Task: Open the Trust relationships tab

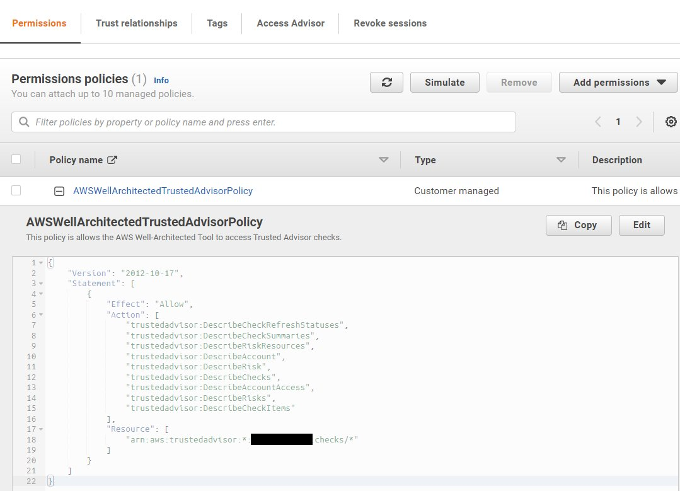Action: (137, 23)
